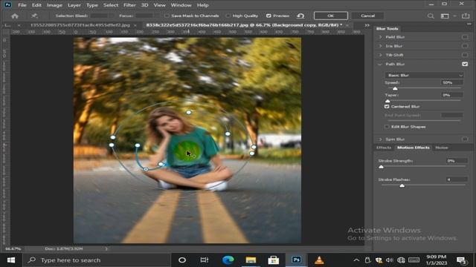
Task: Click the reset arrow icon next to Preview
Action: click(300, 16)
